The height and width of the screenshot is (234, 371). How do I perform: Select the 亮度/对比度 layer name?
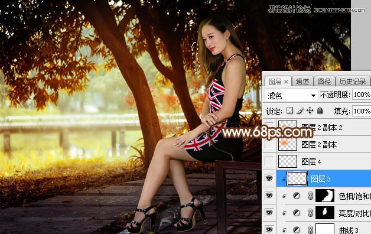point(354,213)
